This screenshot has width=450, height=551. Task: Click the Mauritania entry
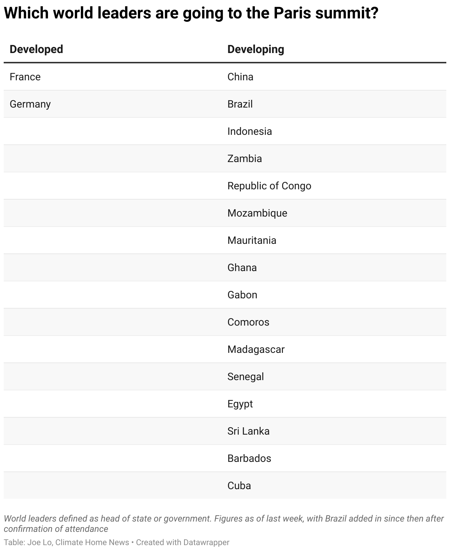tap(252, 240)
